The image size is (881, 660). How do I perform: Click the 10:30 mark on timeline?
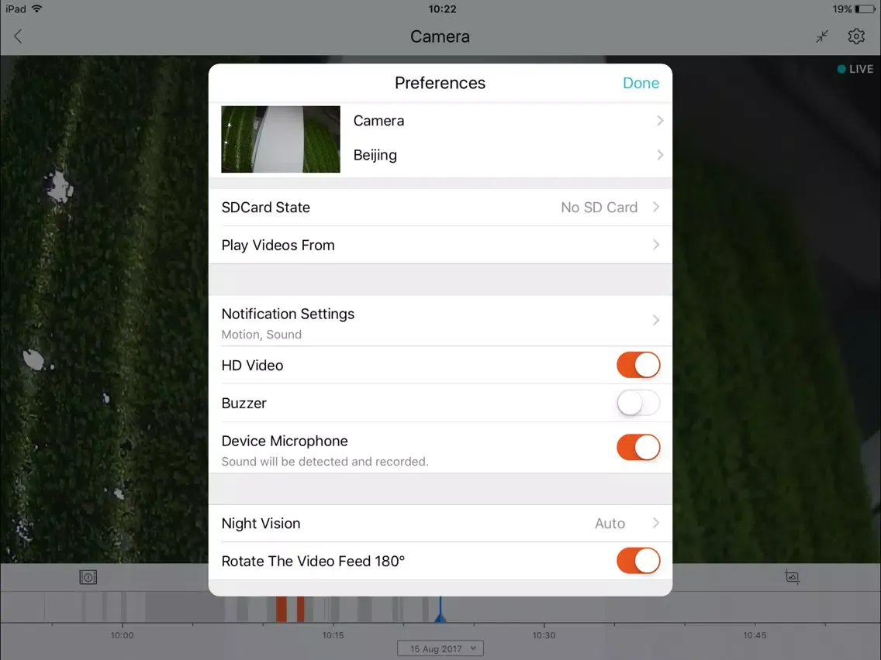[544, 635]
